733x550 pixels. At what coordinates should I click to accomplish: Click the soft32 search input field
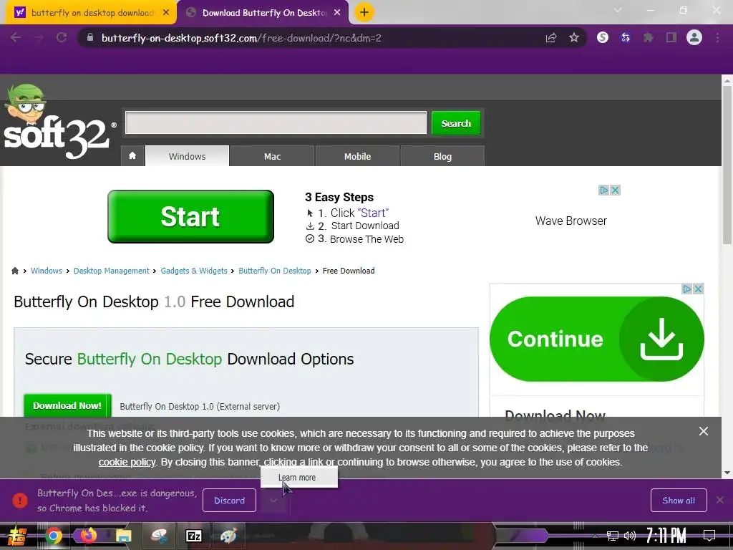(x=276, y=122)
